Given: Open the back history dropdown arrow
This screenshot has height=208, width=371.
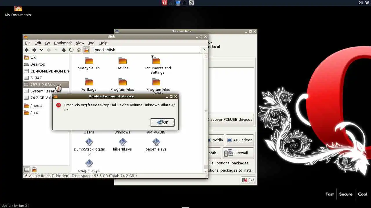Looking at the screenshot, I should coord(41,50).
